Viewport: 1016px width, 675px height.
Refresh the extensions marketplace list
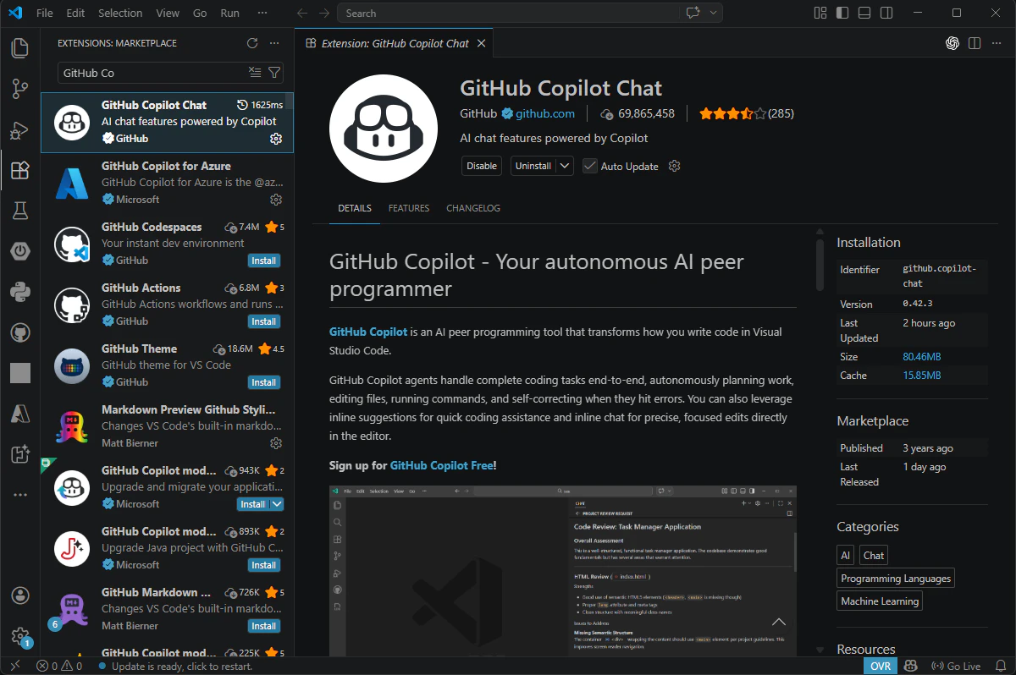(x=251, y=43)
